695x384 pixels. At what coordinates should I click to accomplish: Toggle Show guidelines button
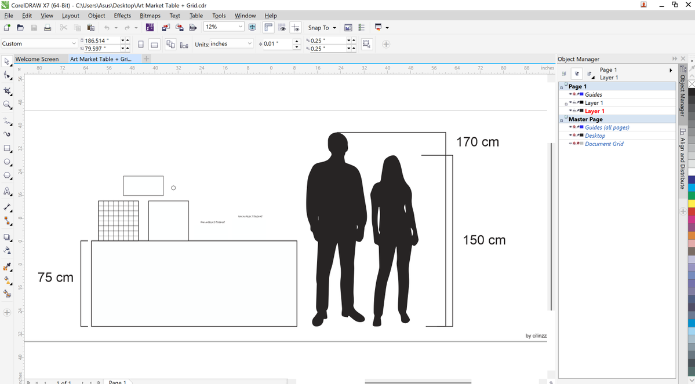pos(296,27)
